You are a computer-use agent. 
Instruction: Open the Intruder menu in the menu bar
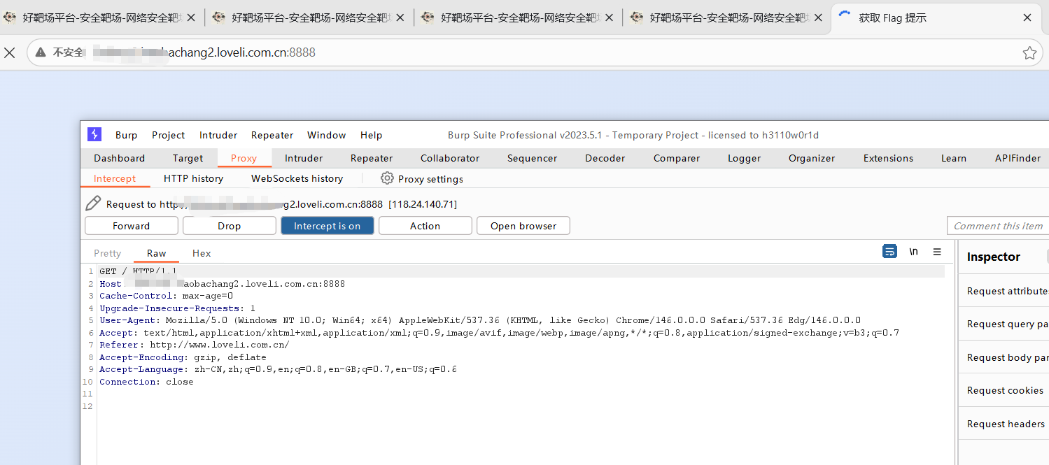218,135
